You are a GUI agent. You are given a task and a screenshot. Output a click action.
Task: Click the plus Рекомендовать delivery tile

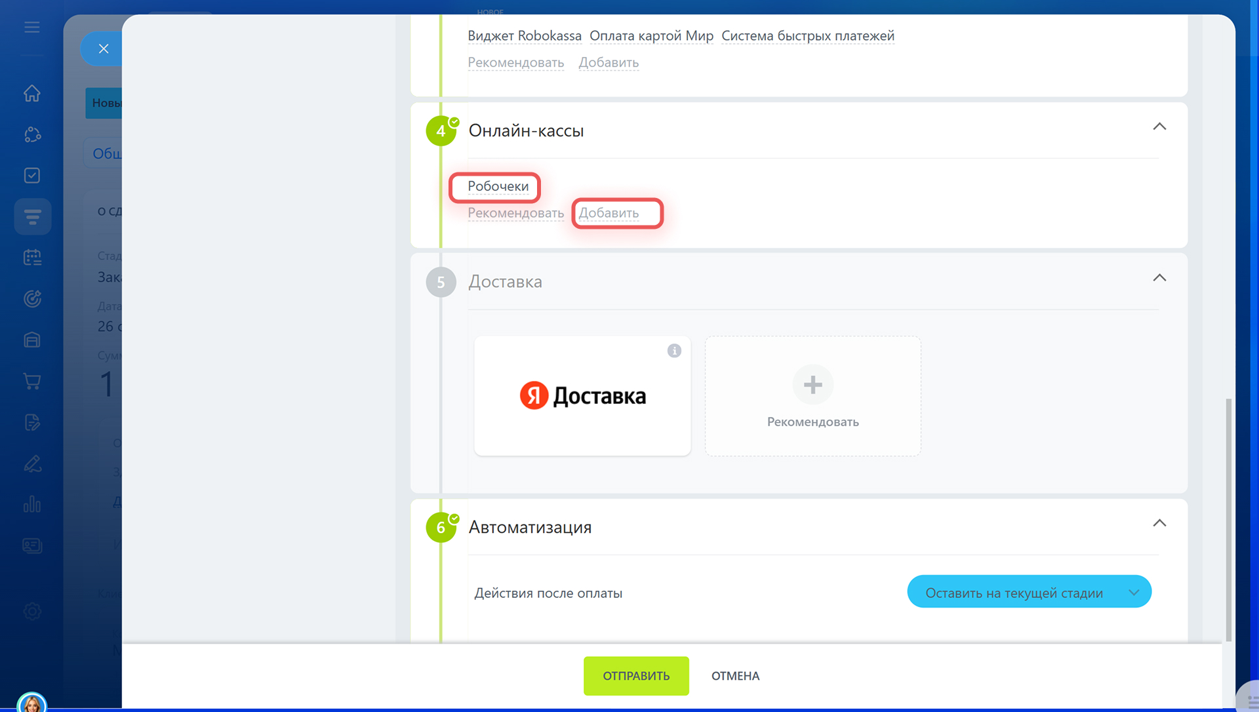812,396
